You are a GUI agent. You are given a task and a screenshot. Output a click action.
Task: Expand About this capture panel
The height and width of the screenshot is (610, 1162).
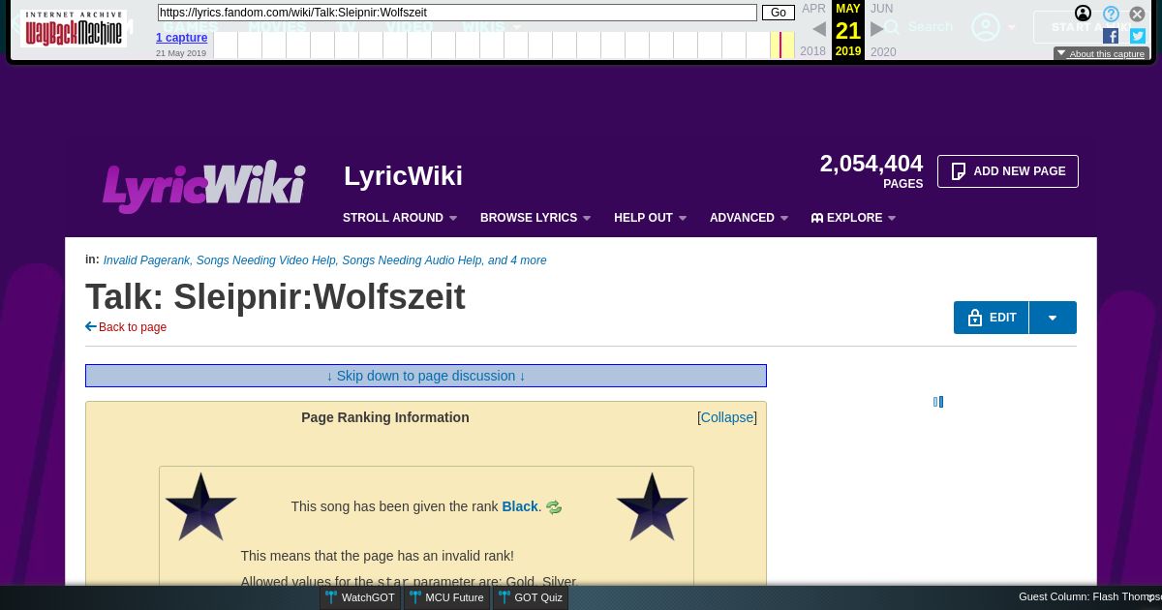pyautogui.click(x=1101, y=54)
